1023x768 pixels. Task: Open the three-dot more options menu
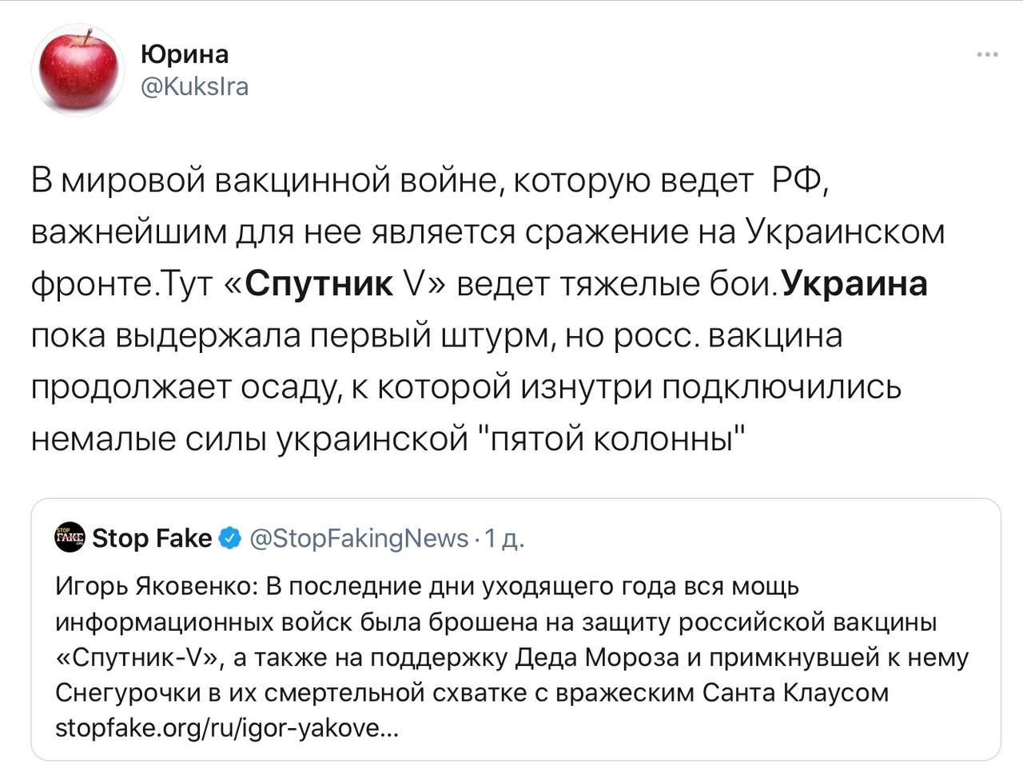click(x=987, y=55)
